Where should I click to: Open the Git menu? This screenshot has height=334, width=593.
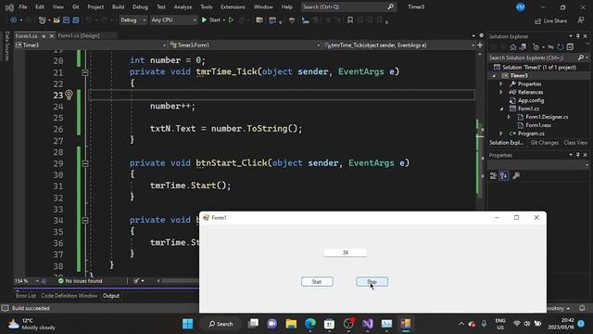(x=76, y=6)
